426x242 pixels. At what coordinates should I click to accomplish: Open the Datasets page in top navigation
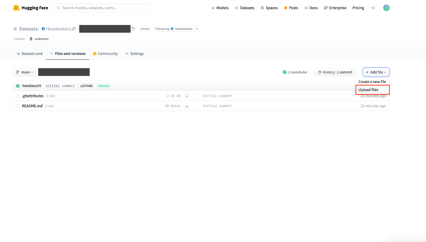point(244,8)
